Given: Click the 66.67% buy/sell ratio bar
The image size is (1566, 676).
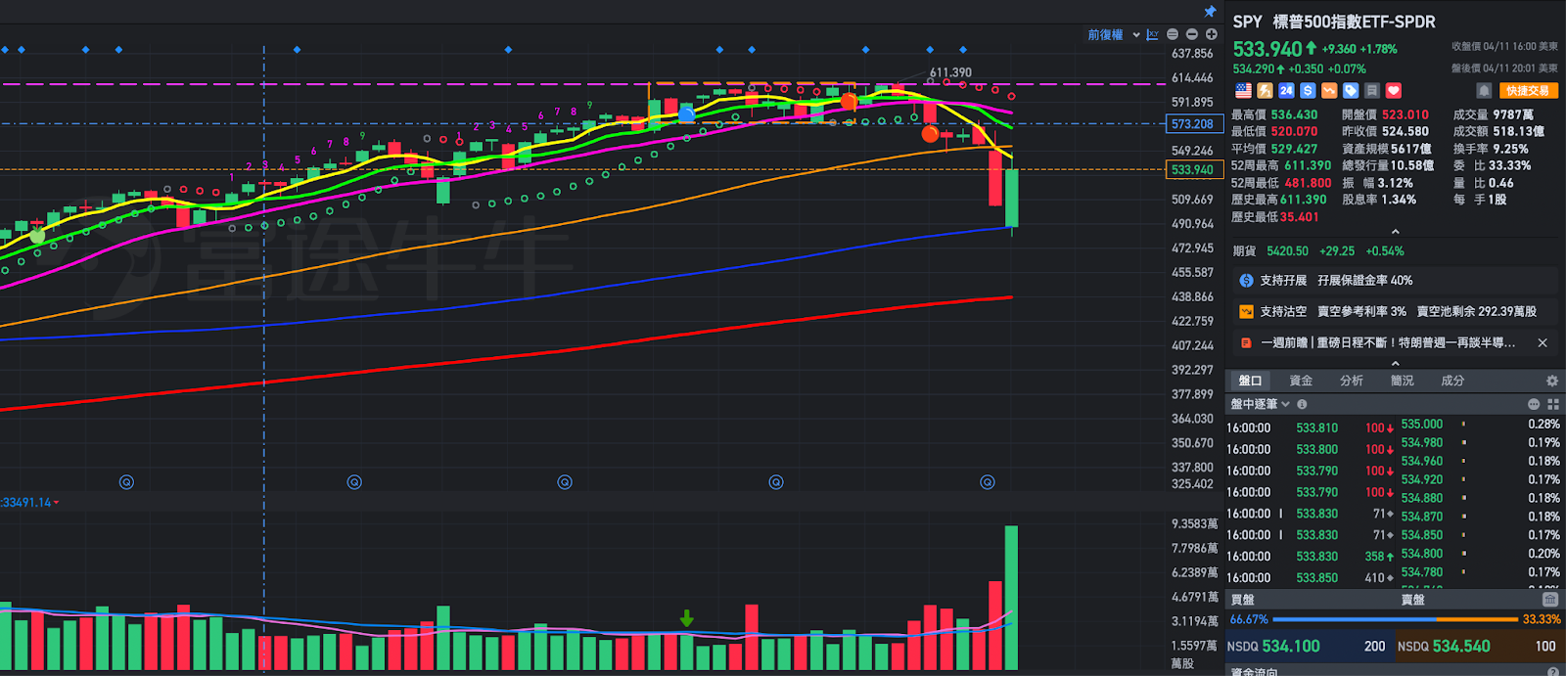Looking at the screenshot, I should (x=1395, y=619).
